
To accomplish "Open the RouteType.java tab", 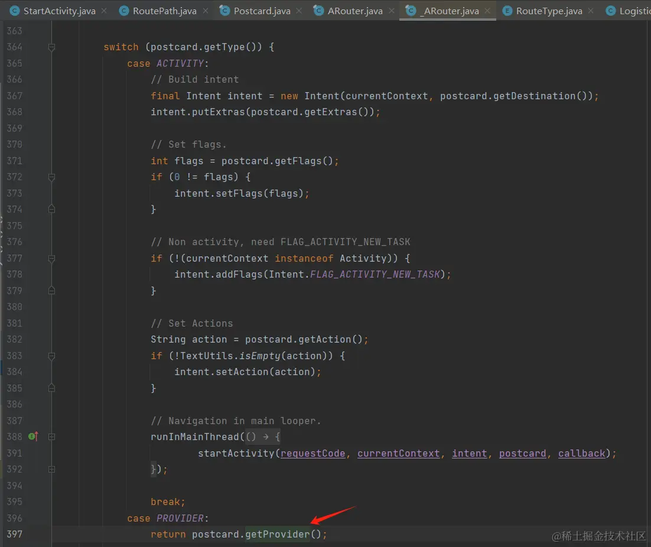I will [x=549, y=11].
